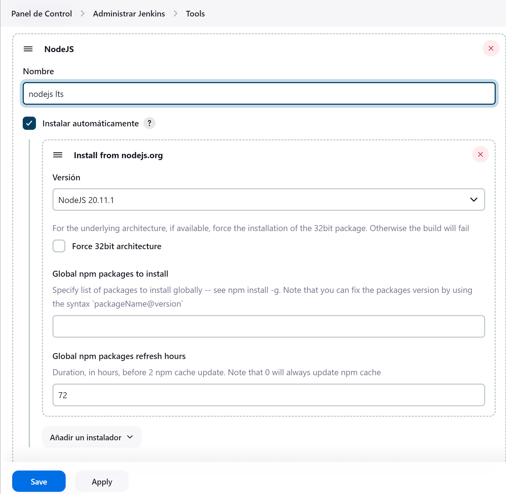The image size is (506, 494).
Task: Open help for Instalar automáticamente
Action: (x=149, y=123)
